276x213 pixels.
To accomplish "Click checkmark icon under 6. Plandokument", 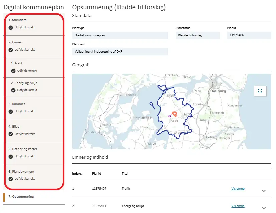I will click(11, 179).
